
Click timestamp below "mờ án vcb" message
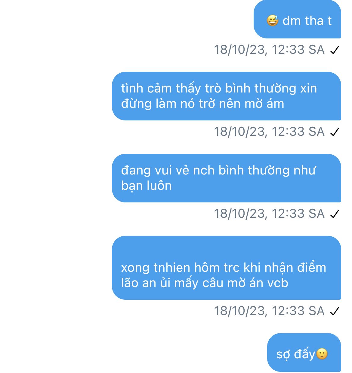(x=269, y=311)
